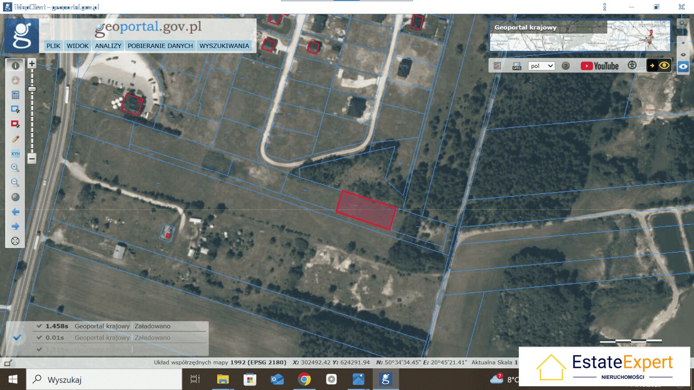Viewport: 694px width, 390px height.
Task: Expand the ANALIZY menu
Action: coord(108,46)
